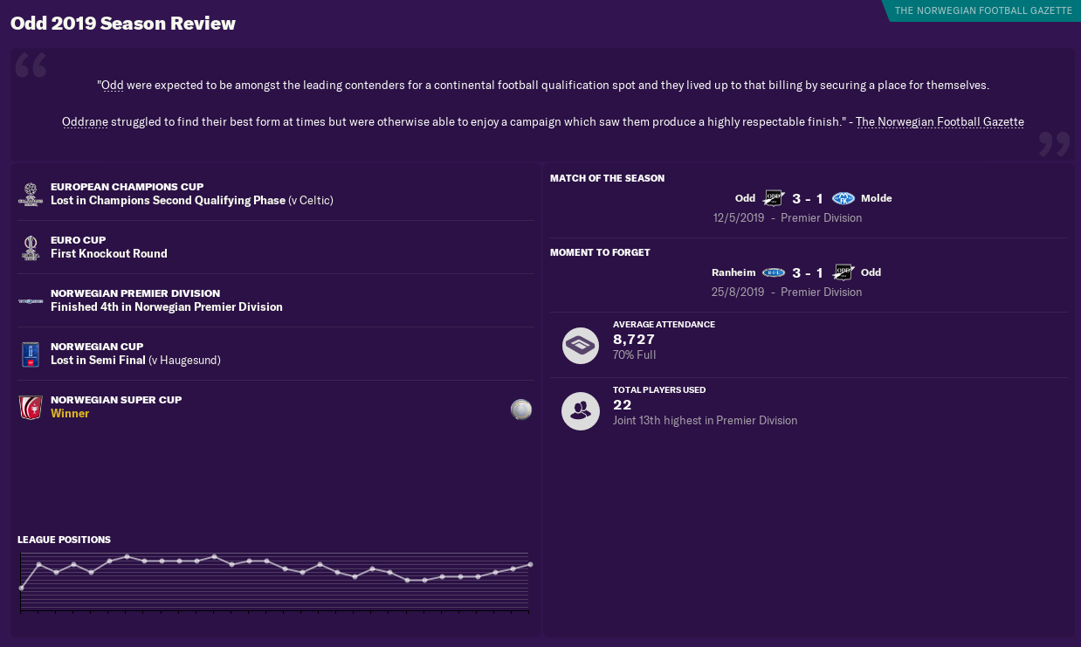Click the silver medal icon beside Super Cup

(521, 409)
